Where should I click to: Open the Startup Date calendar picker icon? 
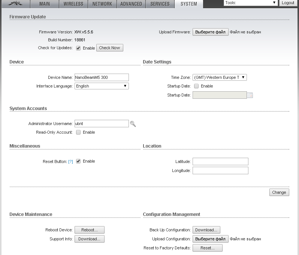click(250, 95)
